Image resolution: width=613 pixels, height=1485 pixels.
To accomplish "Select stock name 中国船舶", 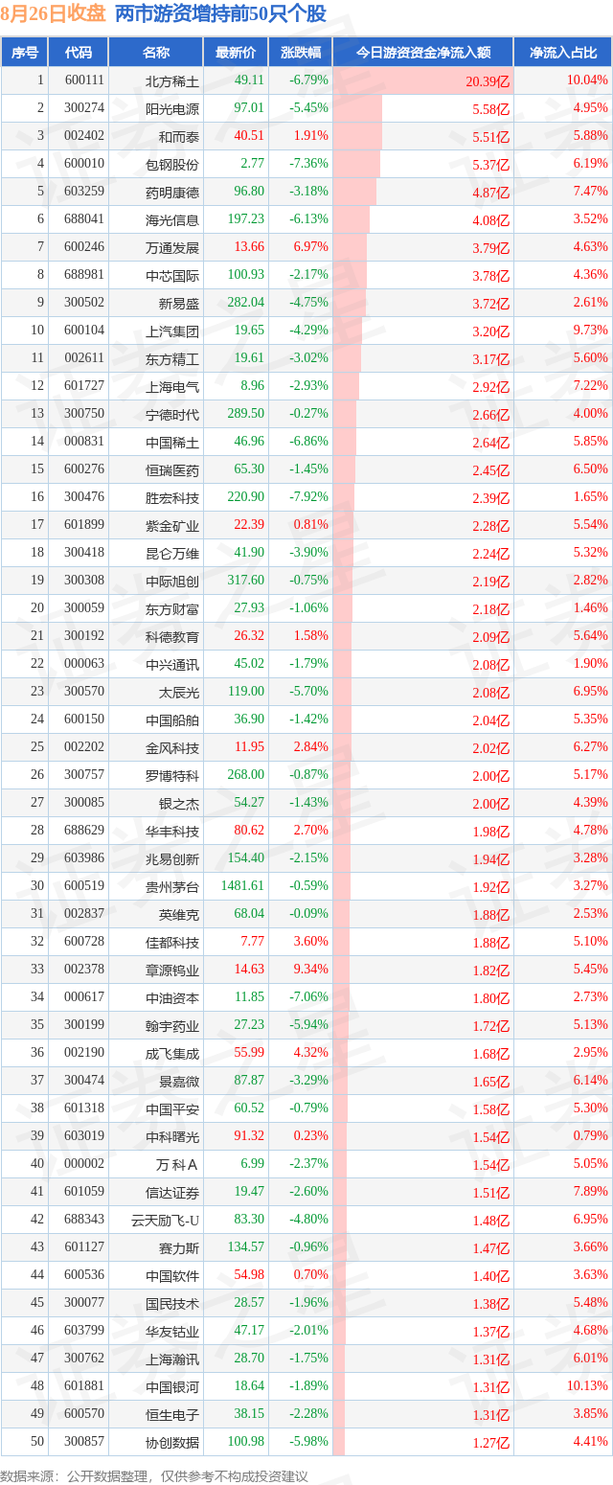I will pyautogui.click(x=172, y=720).
